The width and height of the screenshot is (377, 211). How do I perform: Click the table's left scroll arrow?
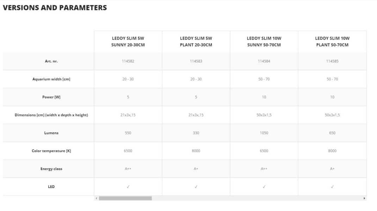tap(96, 198)
